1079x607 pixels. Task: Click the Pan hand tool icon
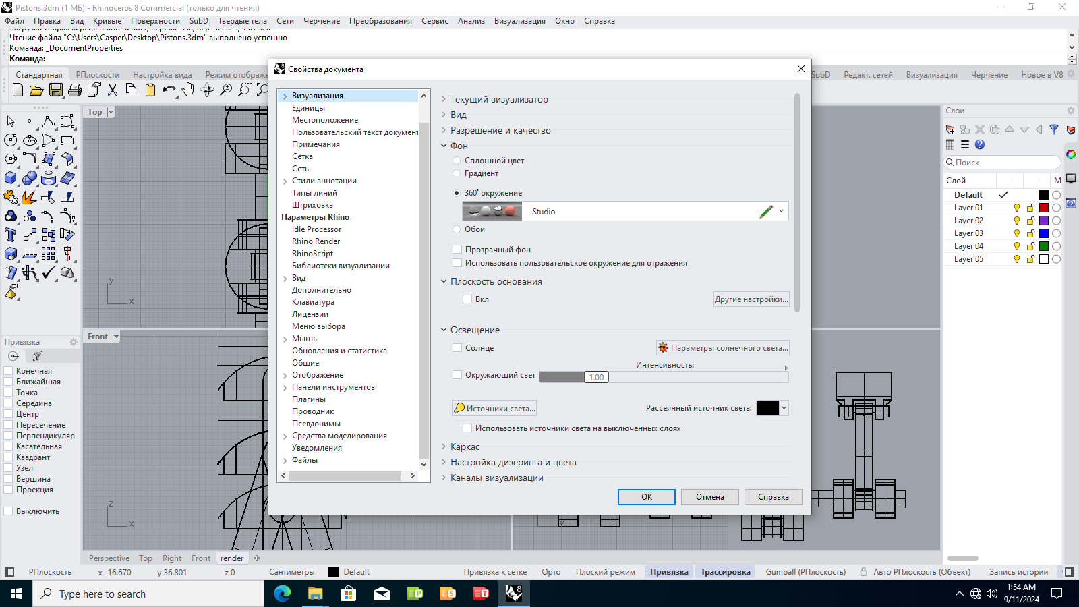click(x=188, y=90)
